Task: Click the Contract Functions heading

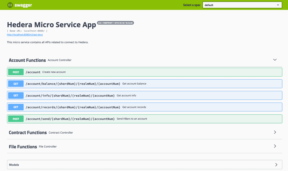Action: [28, 132]
